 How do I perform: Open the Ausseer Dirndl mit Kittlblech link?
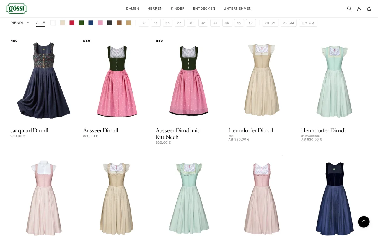coord(177,134)
